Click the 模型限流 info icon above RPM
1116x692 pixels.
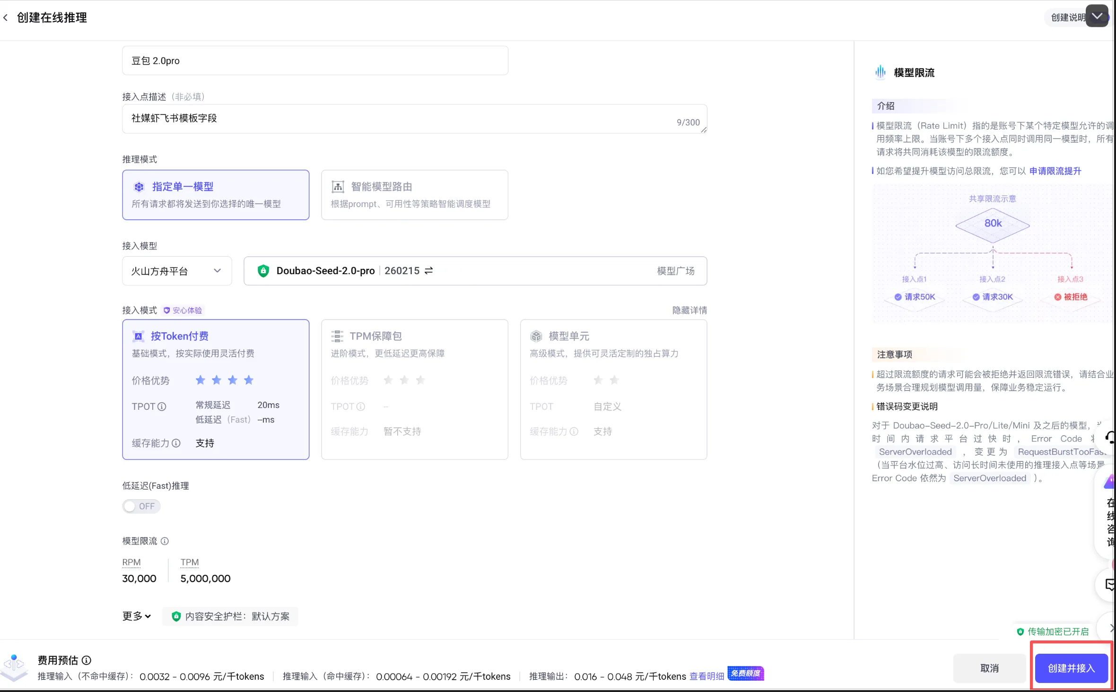(x=165, y=541)
